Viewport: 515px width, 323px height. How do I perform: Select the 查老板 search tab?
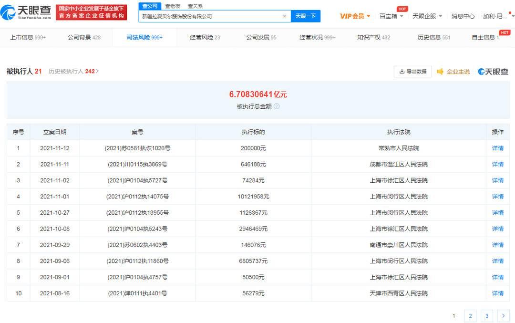173,6
